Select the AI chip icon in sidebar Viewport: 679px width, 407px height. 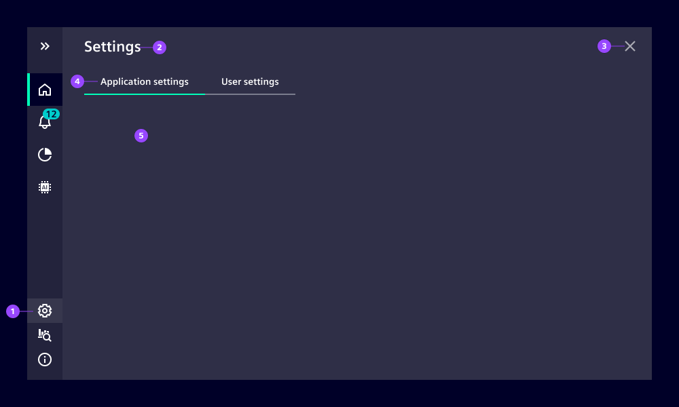click(45, 187)
